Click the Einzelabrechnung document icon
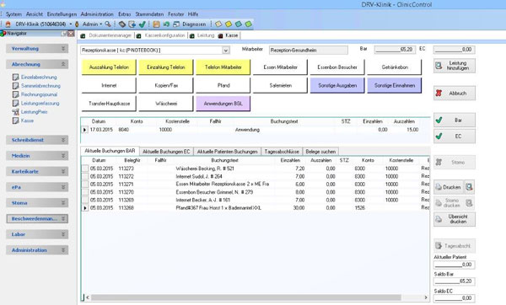 [x=15, y=77]
